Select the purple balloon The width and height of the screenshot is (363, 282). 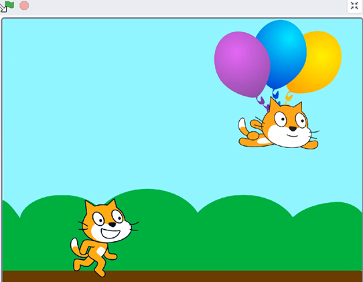coord(242,64)
